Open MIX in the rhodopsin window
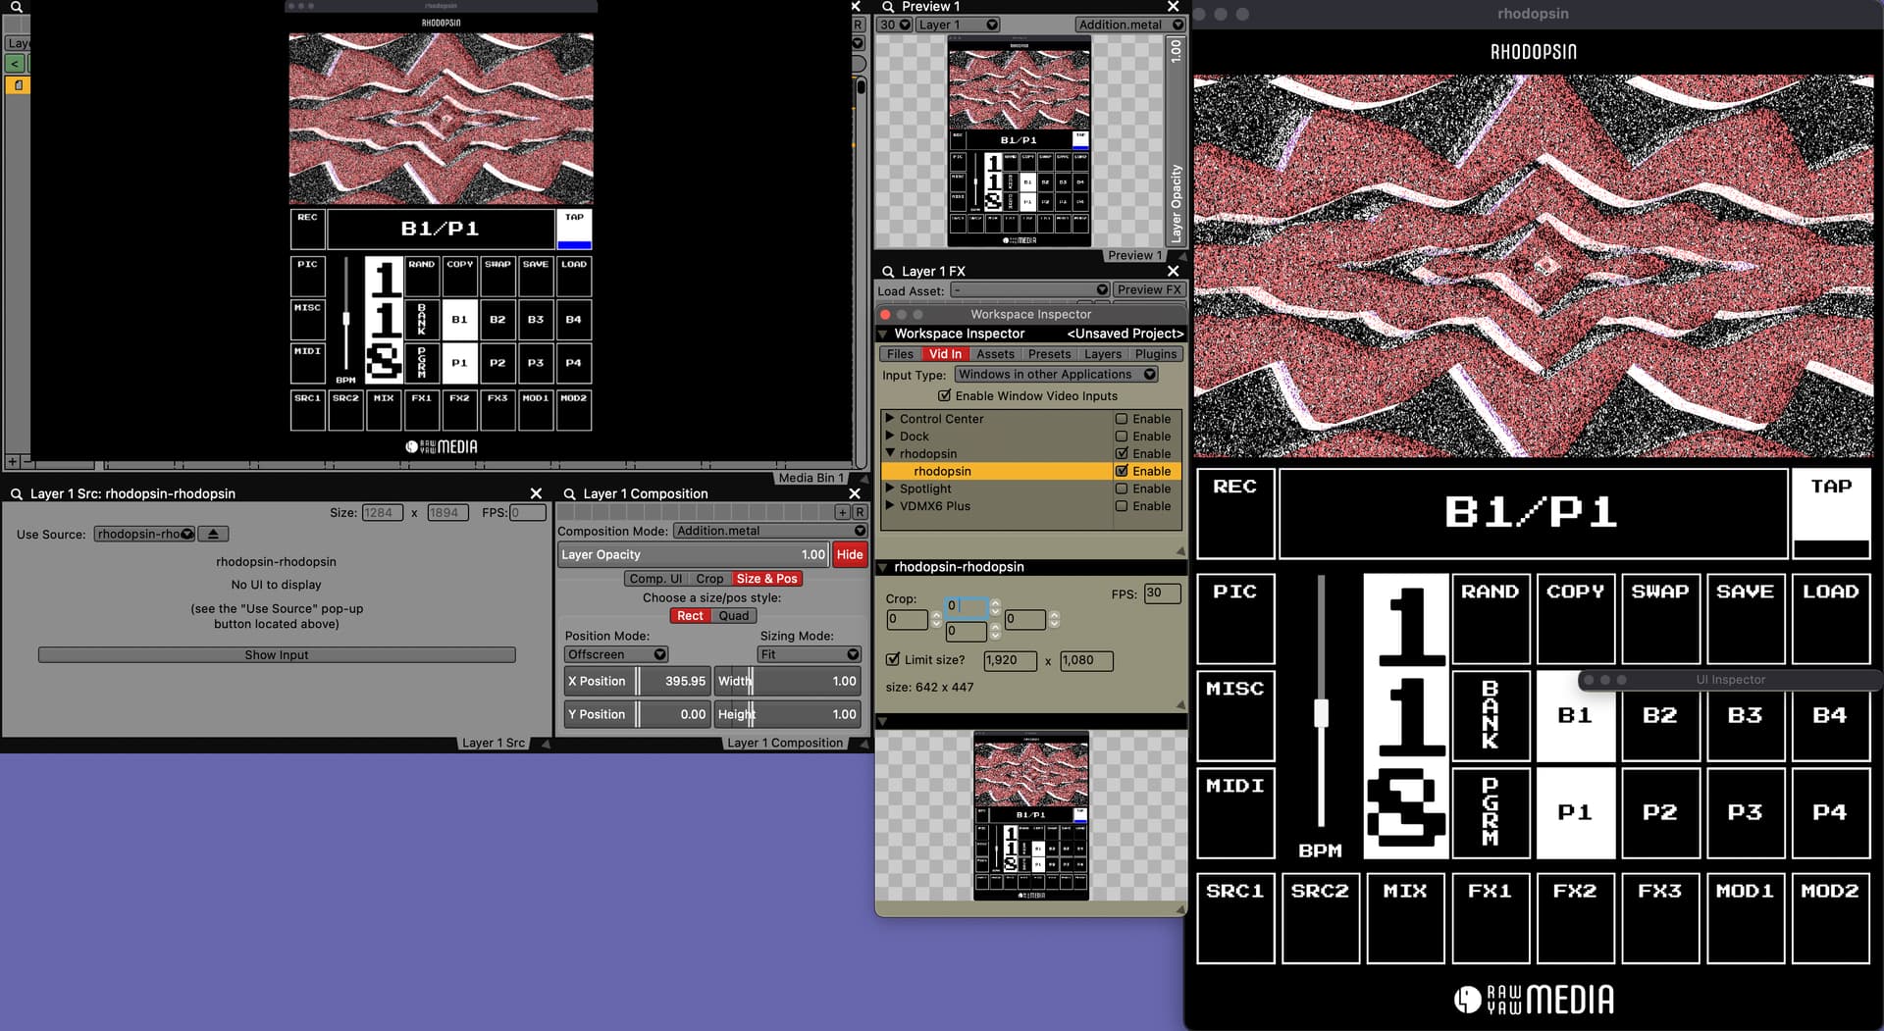Screen dimensions: 1884x1031 [1405, 918]
